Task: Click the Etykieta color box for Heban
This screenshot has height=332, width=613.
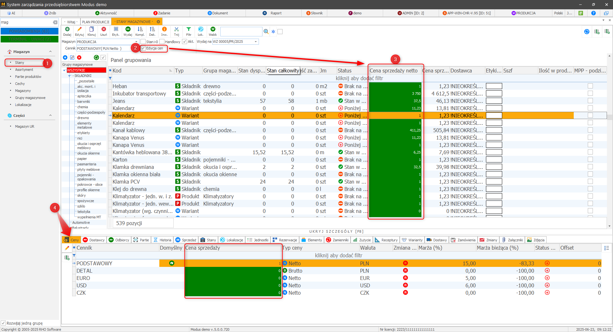Action: pyautogui.click(x=494, y=86)
